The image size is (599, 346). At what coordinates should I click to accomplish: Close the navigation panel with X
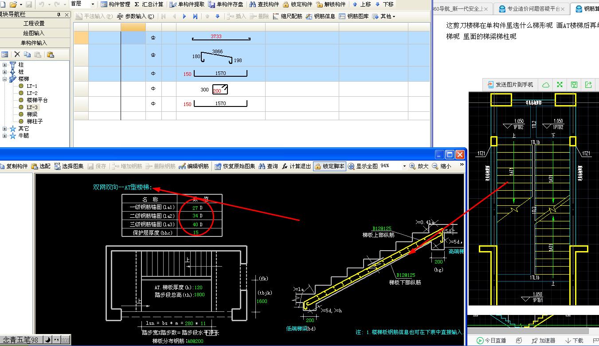tap(67, 15)
